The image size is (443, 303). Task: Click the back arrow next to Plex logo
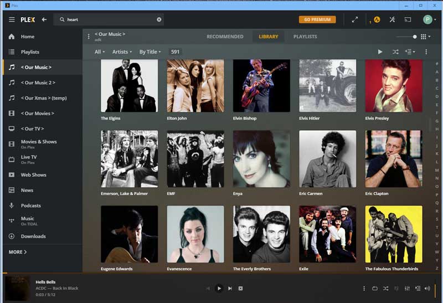tap(44, 19)
